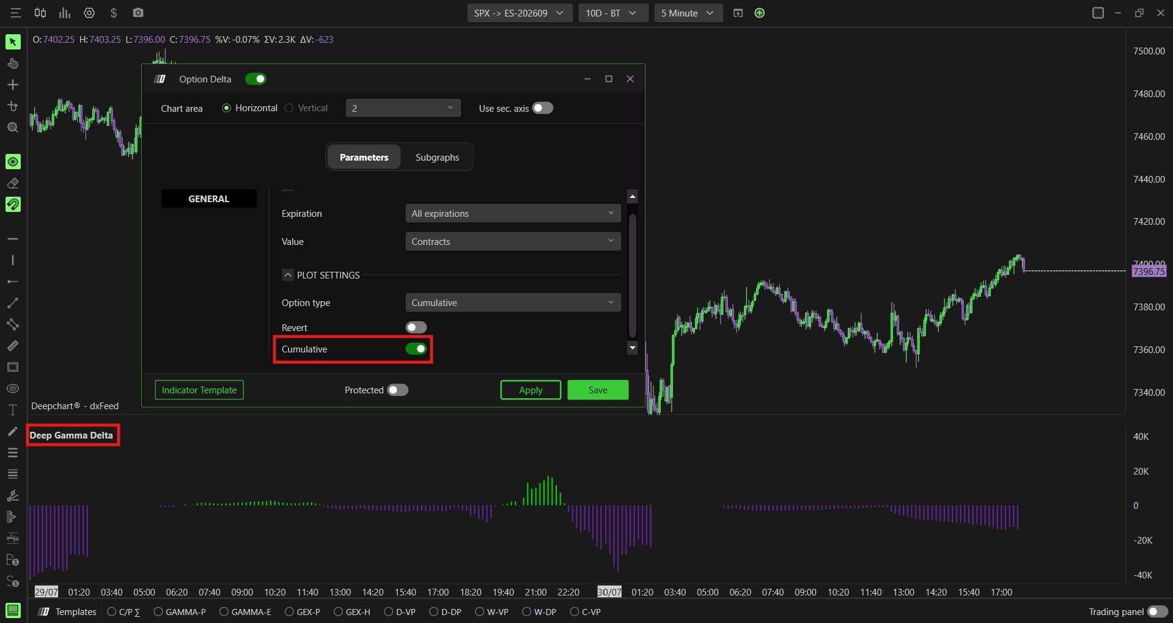
Task: Open the Expiration dropdown
Action: (513, 213)
